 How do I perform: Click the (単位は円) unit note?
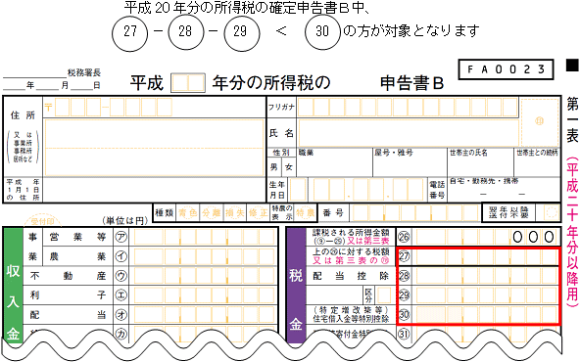(x=124, y=221)
